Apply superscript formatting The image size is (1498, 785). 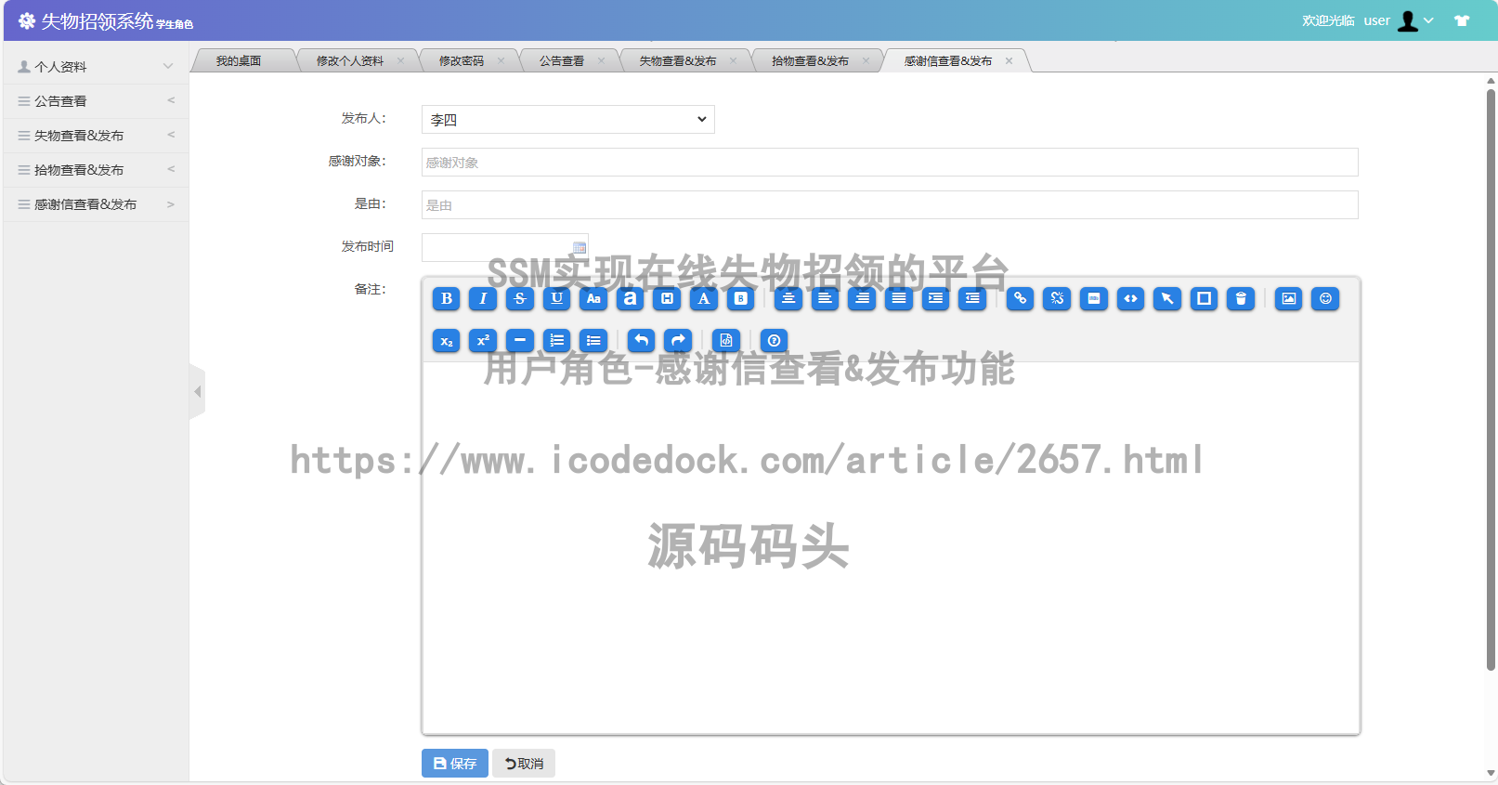coord(483,340)
